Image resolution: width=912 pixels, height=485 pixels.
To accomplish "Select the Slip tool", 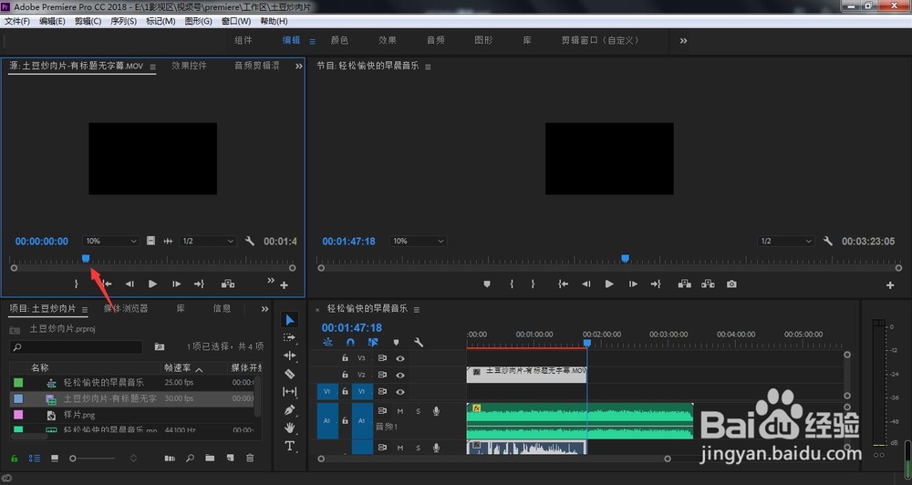I will click(x=290, y=391).
